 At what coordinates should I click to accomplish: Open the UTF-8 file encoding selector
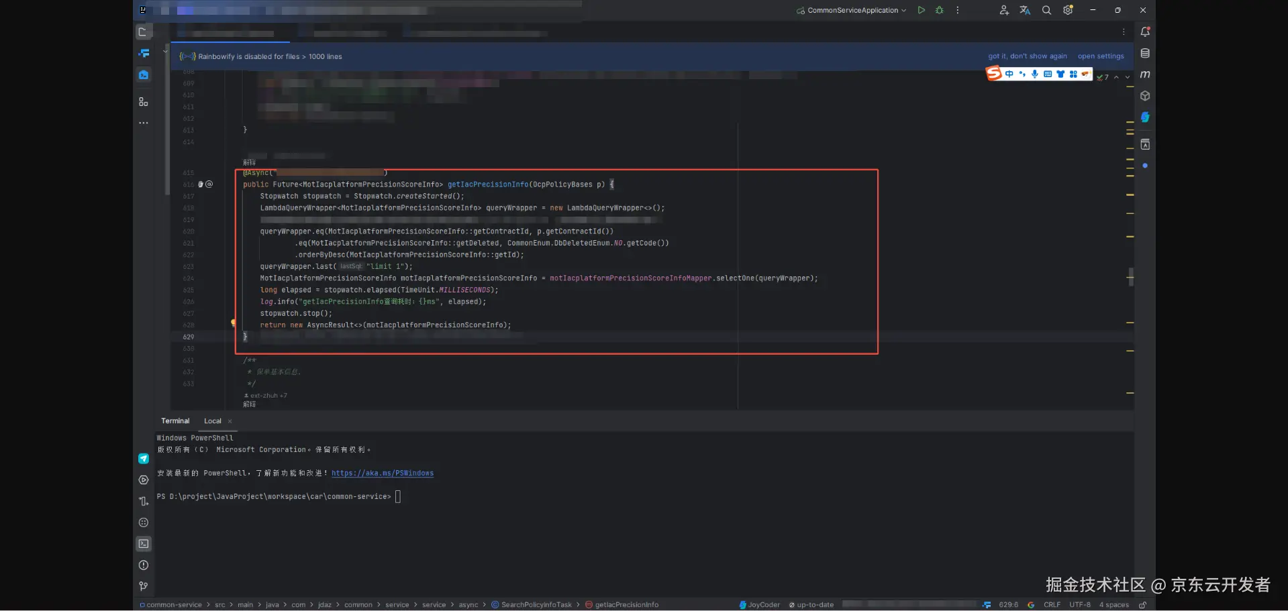[x=1080, y=605]
